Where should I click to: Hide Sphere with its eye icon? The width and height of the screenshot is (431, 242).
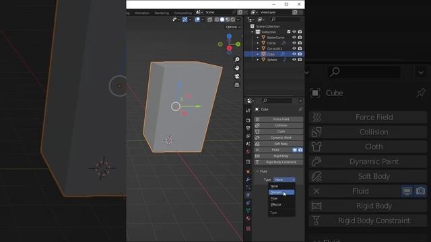pos(294,60)
